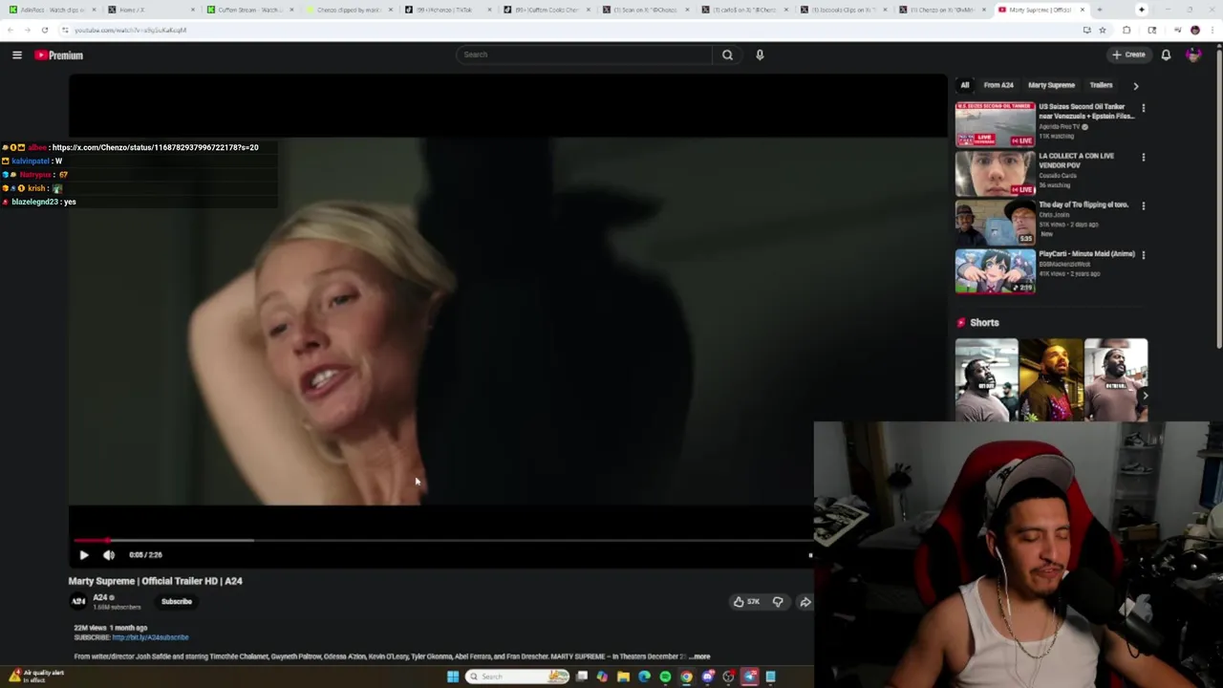
Task: Open Copilot from taskbar
Action: [x=602, y=677]
